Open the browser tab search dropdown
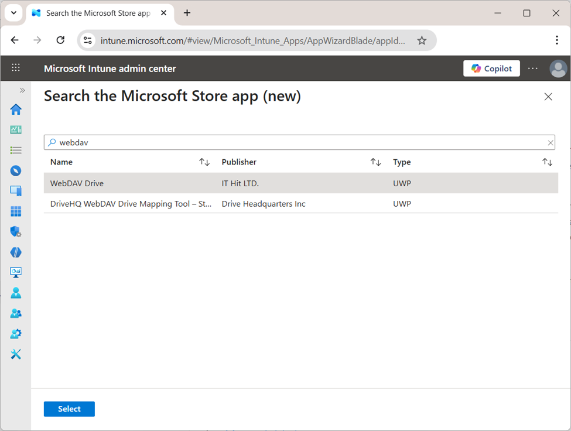Image resolution: width=571 pixels, height=431 pixels. click(x=13, y=13)
